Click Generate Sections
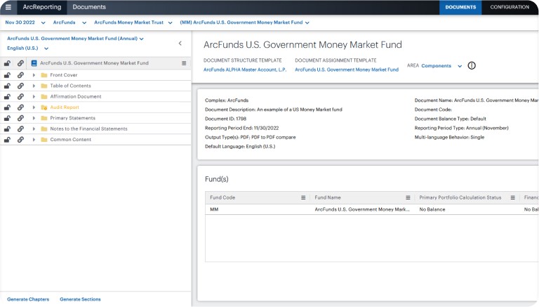 pos(80,299)
